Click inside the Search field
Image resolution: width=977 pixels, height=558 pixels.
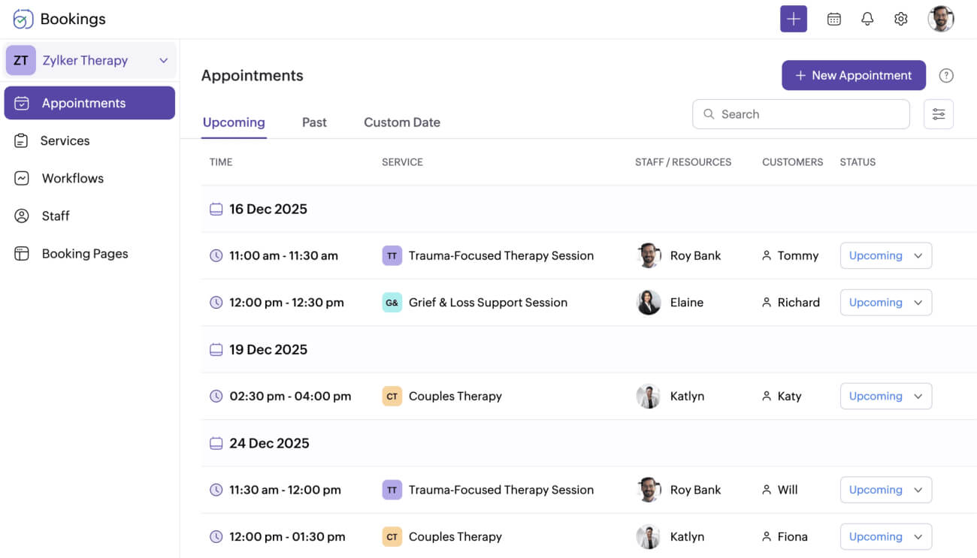click(x=800, y=113)
